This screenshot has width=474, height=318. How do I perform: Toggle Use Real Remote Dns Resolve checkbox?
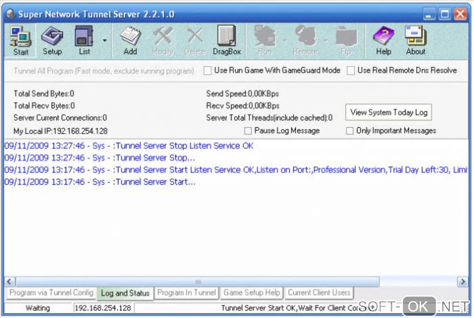[x=351, y=71]
